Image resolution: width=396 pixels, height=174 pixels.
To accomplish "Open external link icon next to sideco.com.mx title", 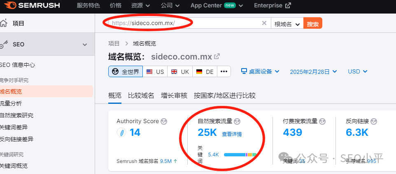I will pyautogui.click(x=217, y=56).
